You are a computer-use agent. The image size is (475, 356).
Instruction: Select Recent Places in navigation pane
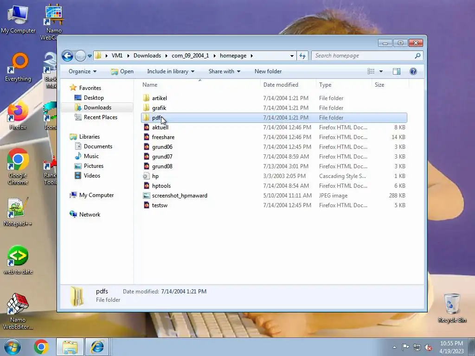point(101,117)
